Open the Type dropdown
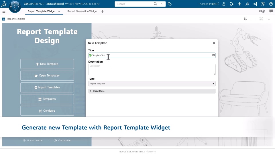 point(152,84)
